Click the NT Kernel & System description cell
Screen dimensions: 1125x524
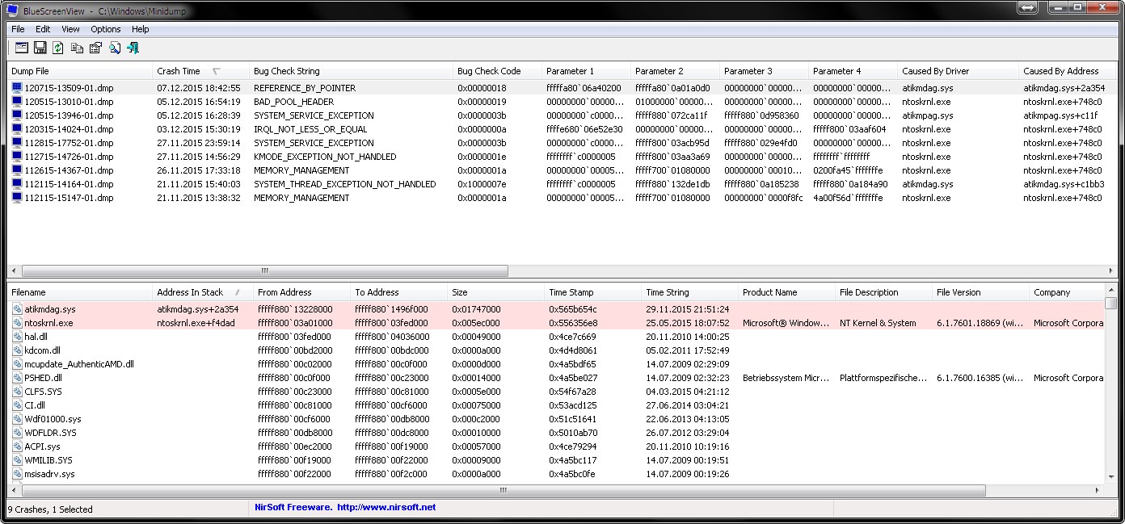point(879,323)
